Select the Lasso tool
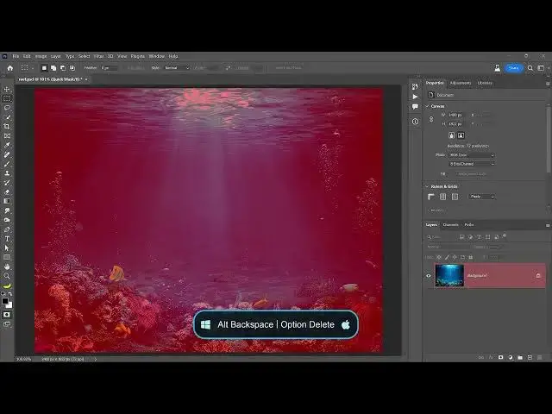Image resolution: width=552 pixels, height=414 pixels. click(x=7, y=108)
